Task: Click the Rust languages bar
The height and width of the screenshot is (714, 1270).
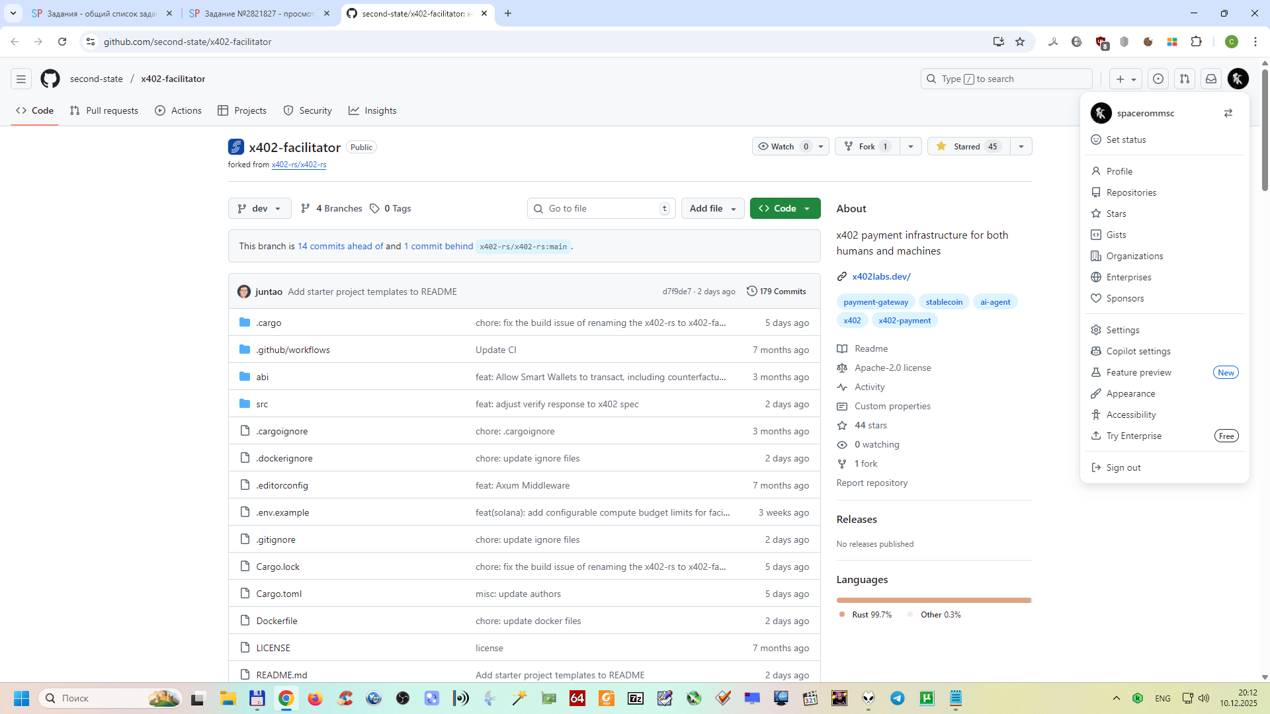Action: point(933,600)
